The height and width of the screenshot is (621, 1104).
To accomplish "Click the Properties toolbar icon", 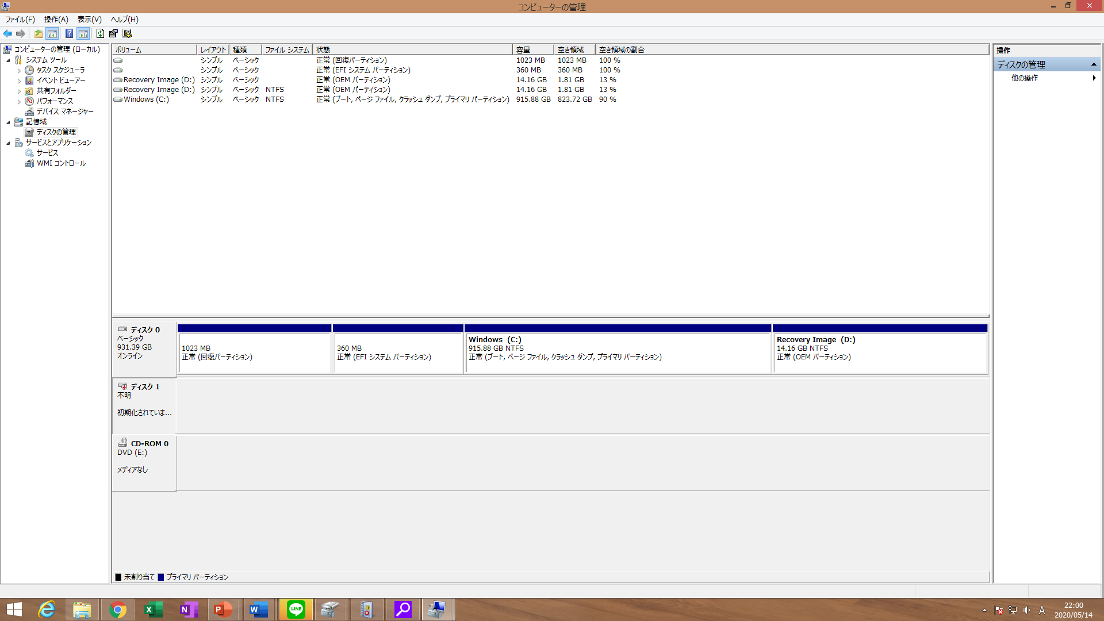I will [113, 33].
